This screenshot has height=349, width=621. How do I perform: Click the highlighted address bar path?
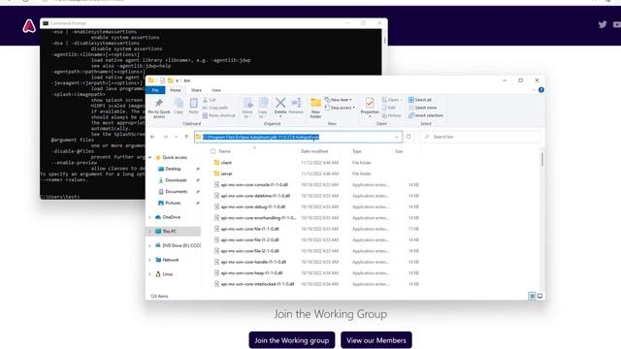261,137
